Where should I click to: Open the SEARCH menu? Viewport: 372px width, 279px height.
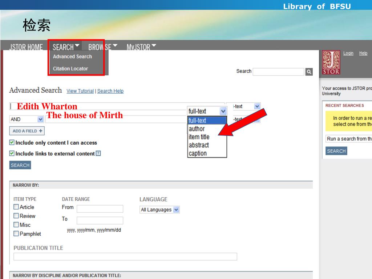(x=66, y=47)
